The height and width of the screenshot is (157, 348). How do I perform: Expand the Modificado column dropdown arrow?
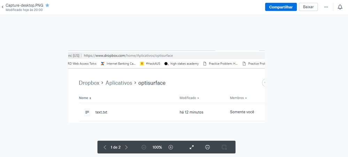pyautogui.click(x=198, y=98)
